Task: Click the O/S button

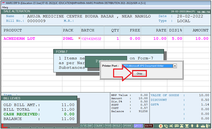Action: click(83, 126)
